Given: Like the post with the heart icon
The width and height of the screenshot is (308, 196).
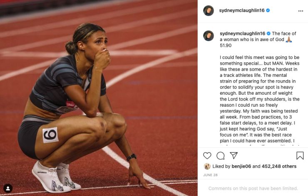Looking at the screenshot, I should (207, 155).
